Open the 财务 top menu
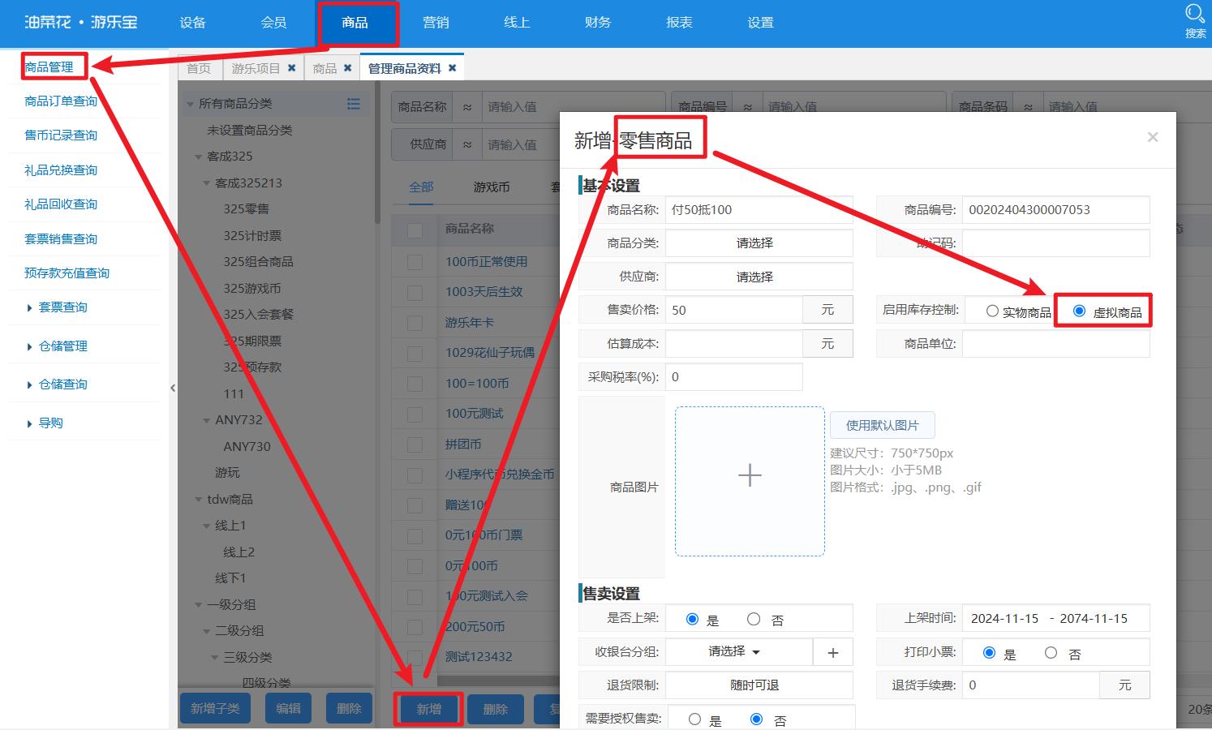 598,23
